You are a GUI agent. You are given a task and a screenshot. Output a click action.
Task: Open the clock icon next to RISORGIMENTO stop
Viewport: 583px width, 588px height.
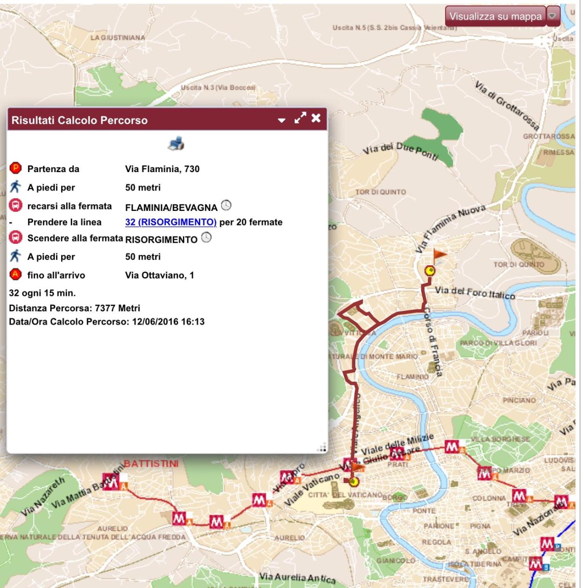point(206,237)
